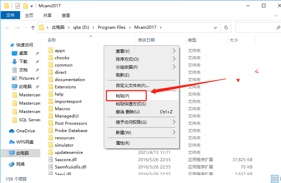Click the search magnifier icon
Viewport: 281px width, 183px height.
pos(278,28)
